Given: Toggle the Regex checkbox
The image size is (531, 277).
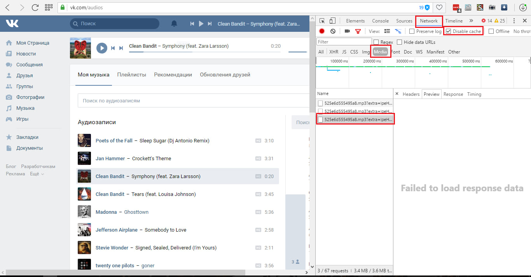Looking at the screenshot, I should tap(376, 42).
